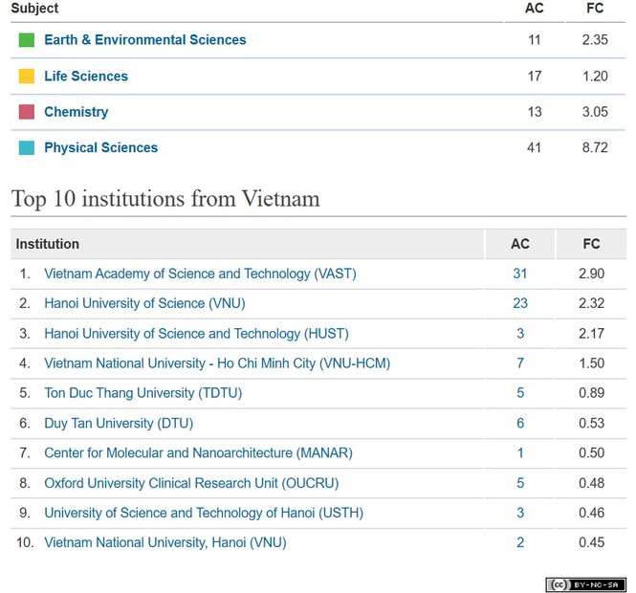Open the Earth & Environmental Sciences subject link
The height and width of the screenshot is (593, 636).
coord(144,40)
